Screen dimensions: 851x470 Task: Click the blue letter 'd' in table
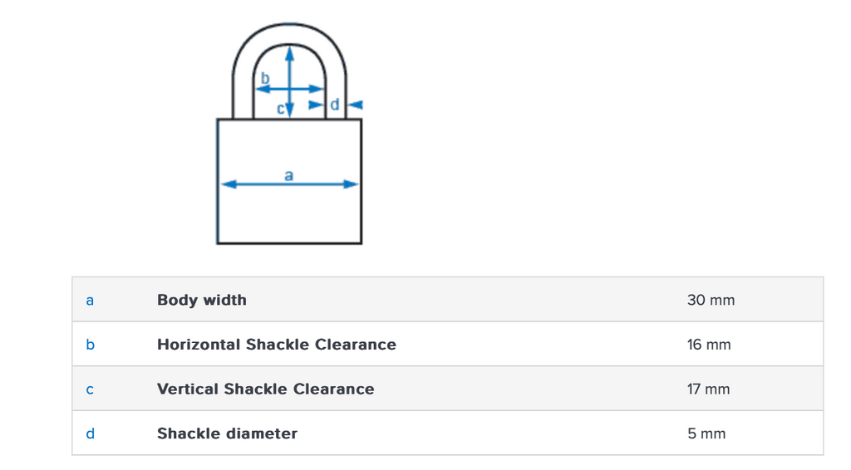90,433
